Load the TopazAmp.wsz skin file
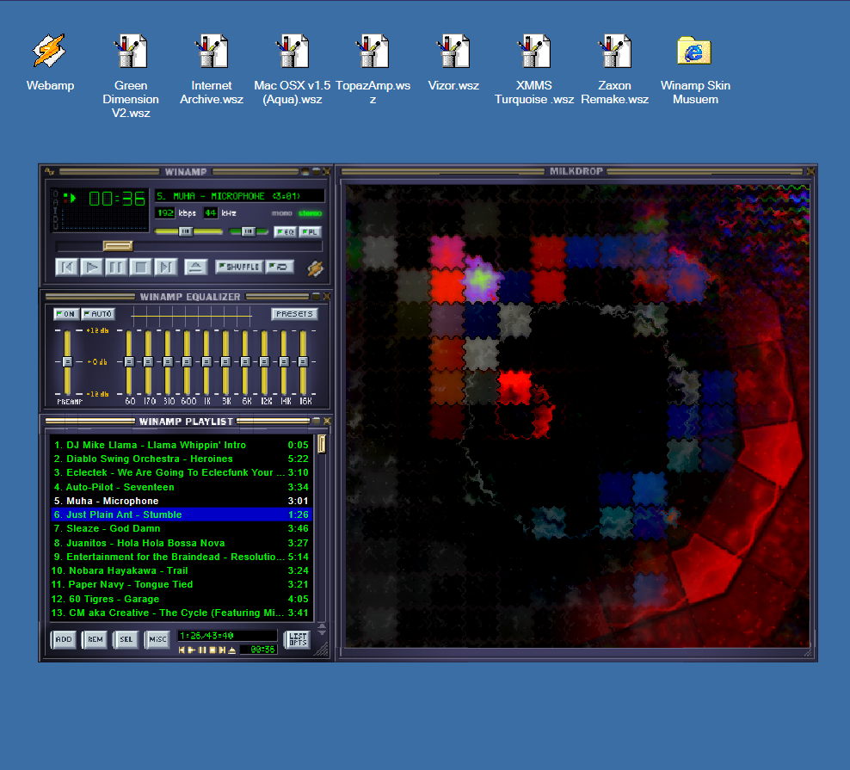This screenshot has width=850, height=770. (373, 52)
